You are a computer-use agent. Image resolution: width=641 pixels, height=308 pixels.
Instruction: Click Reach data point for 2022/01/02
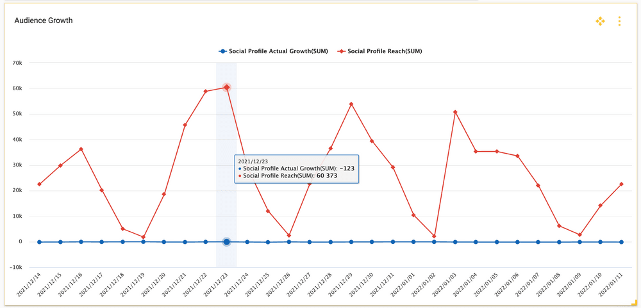[435, 236]
